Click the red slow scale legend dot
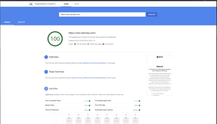The image size is (217, 124). 103,44
